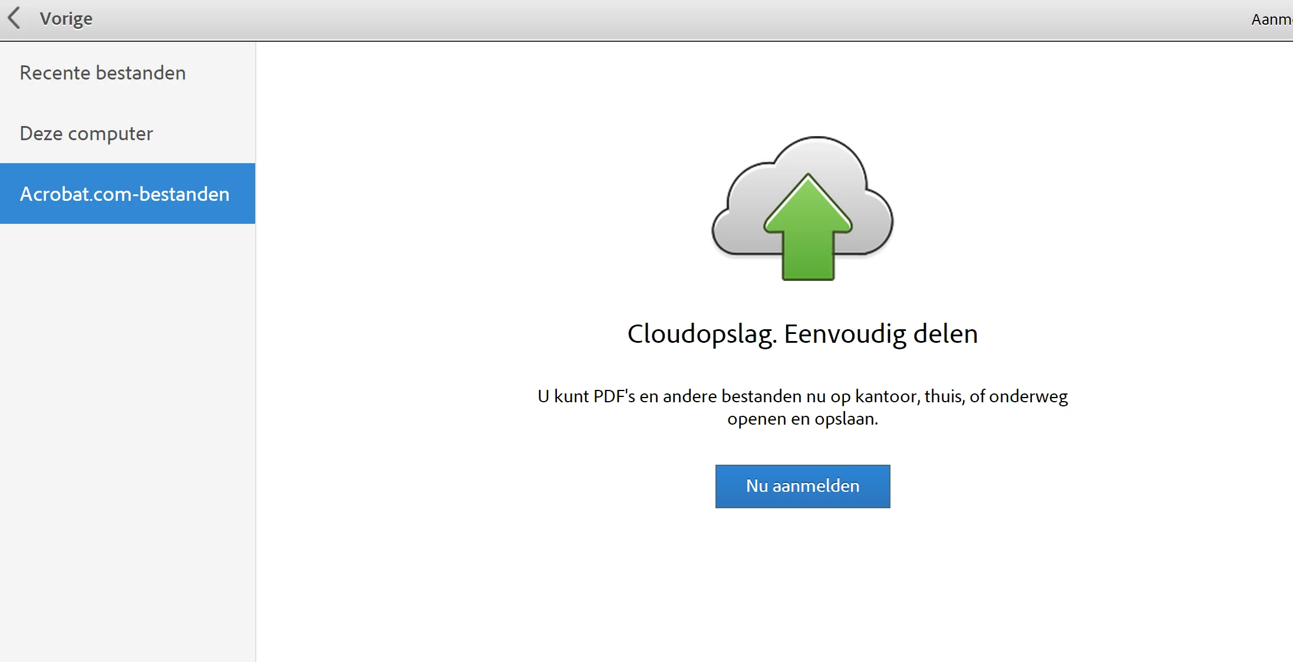Click the Cloudopslag. Eenvoudig delen heading
The width and height of the screenshot is (1293, 662).
(x=802, y=334)
